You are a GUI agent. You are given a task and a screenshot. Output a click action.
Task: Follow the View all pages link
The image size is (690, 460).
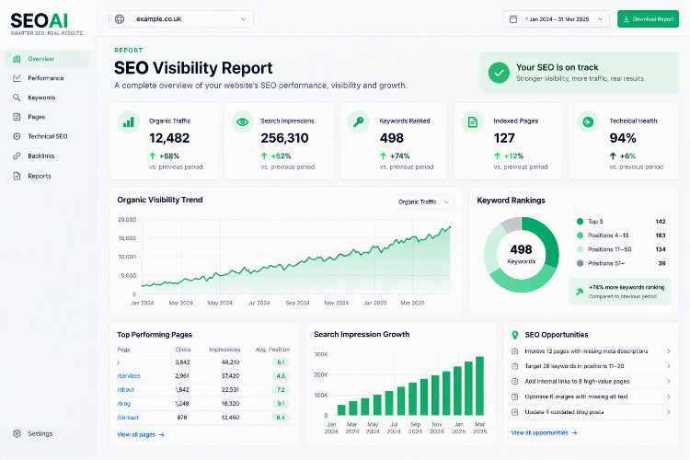141,435
